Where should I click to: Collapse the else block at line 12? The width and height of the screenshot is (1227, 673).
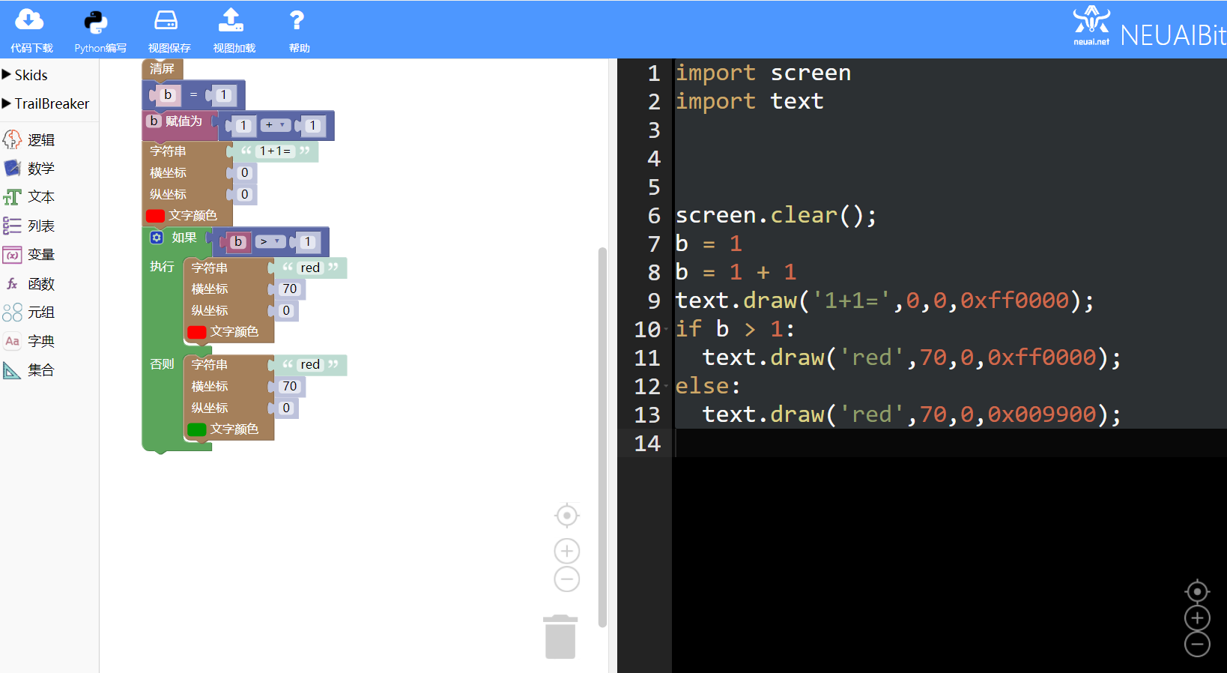point(666,386)
